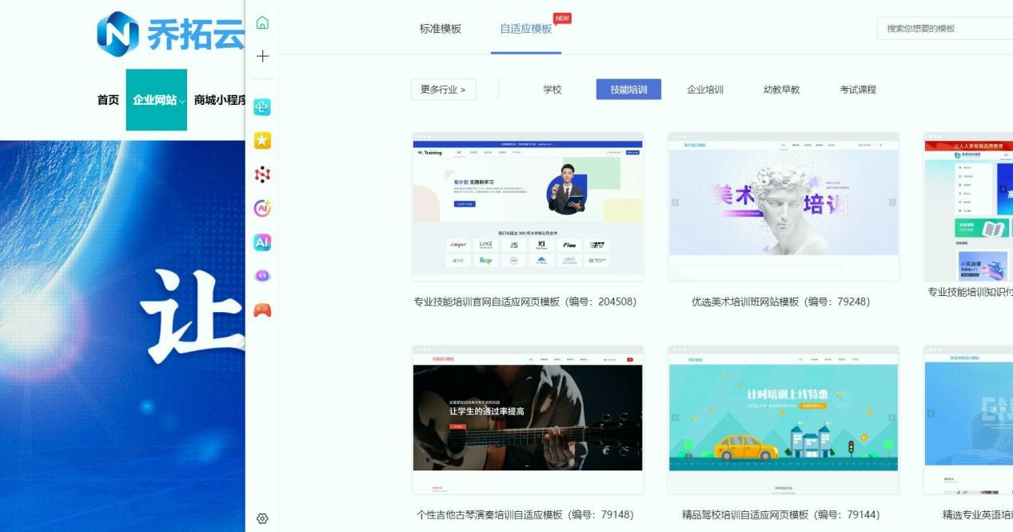This screenshot has height=532, width=1013.
Task: Open the guitar training template thumbnail
Action: [528, 419]
